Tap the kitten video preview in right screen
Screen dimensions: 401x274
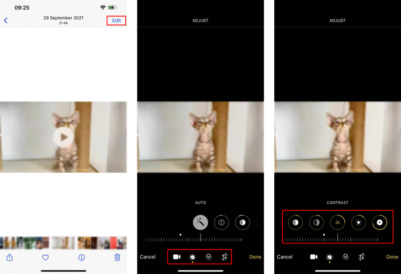pyautogui.click(x=337, y=137)
